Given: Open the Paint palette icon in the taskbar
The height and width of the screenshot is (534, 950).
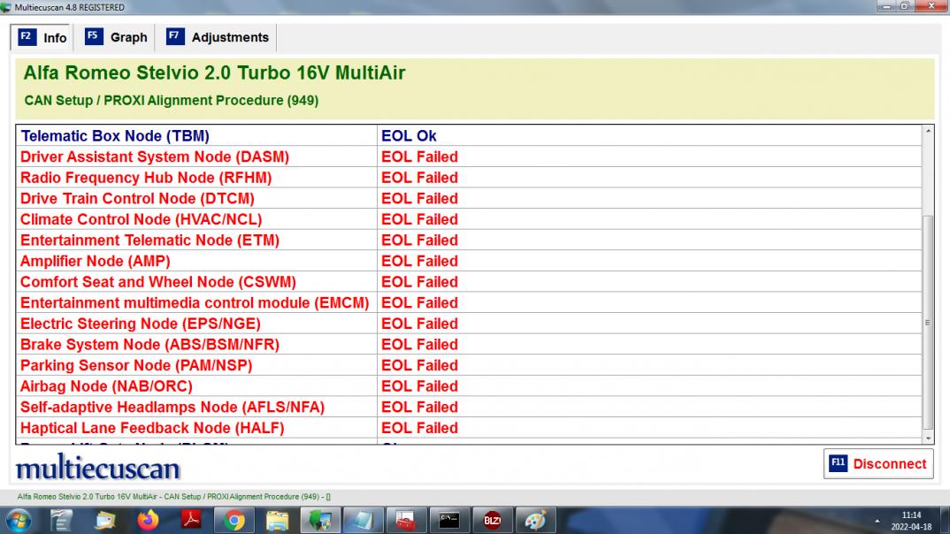Looking at the screenshot, I should (535, 520).
